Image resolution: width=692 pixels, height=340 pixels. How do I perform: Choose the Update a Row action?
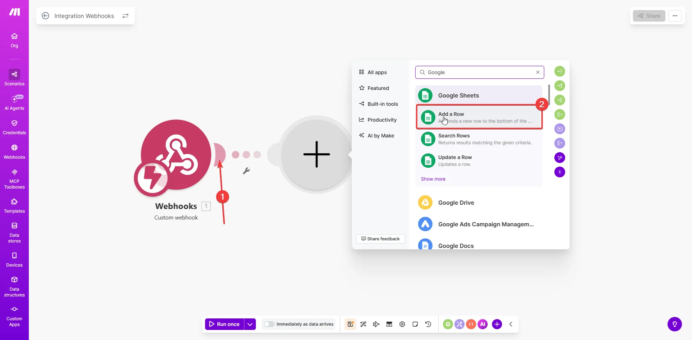coord(479,160)
